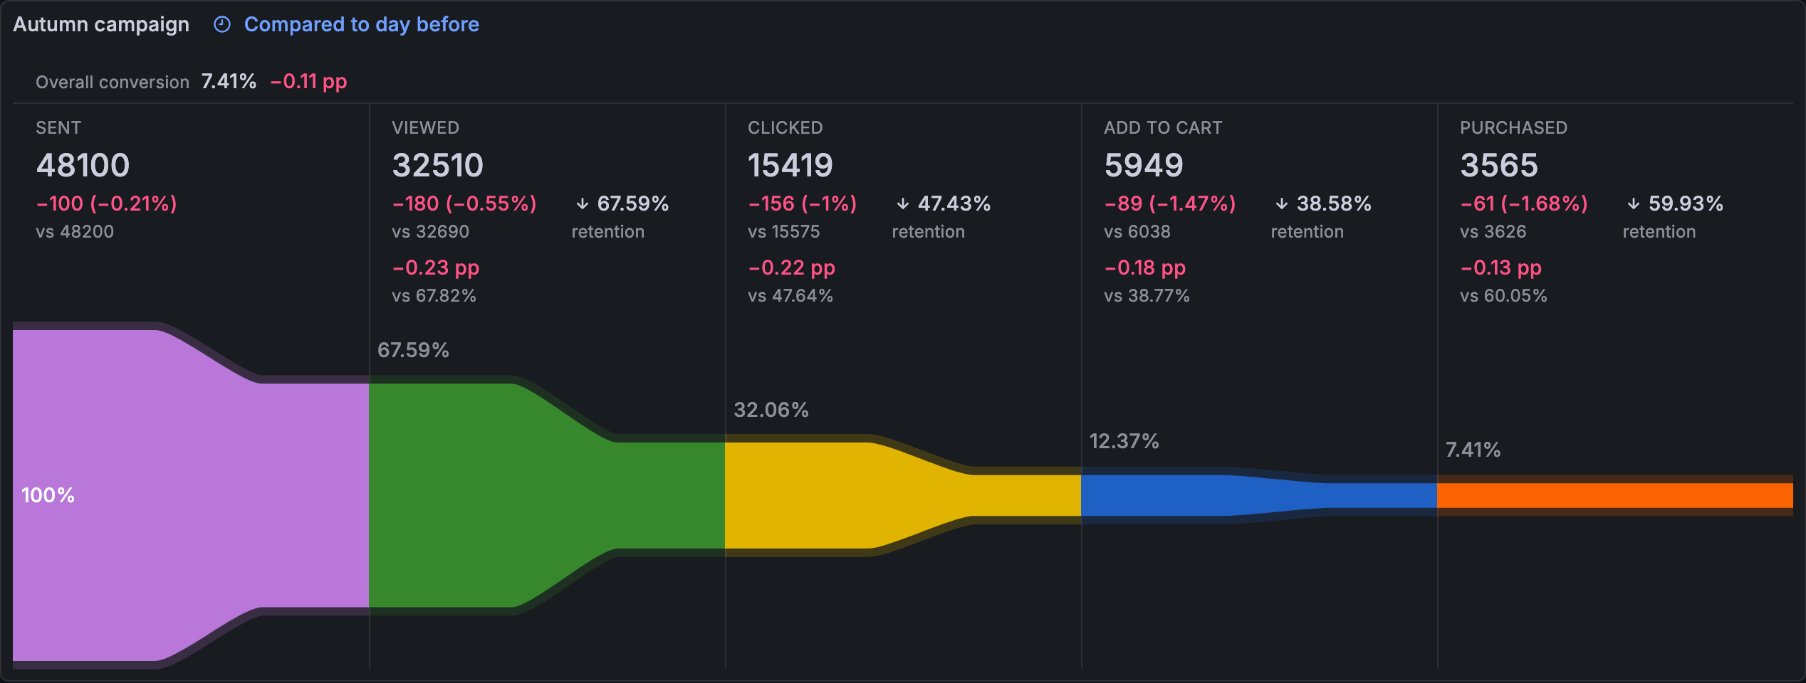Click the SENT column header

tap(58, 128)
